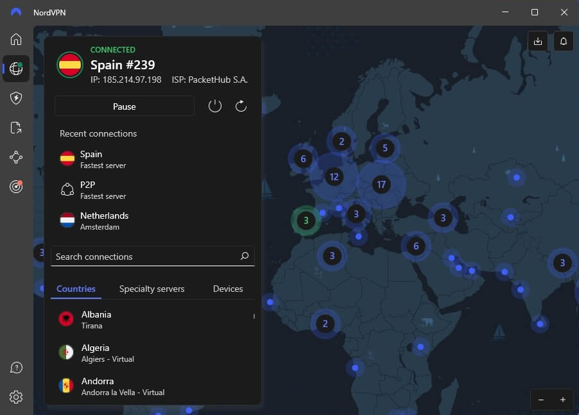Check notifications via the bell icon
Viewport: 579px width, 415px height.
point(564,40)
